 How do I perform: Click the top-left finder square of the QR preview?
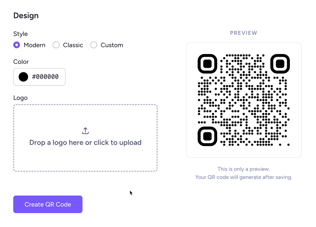click(x=207, y=63)
